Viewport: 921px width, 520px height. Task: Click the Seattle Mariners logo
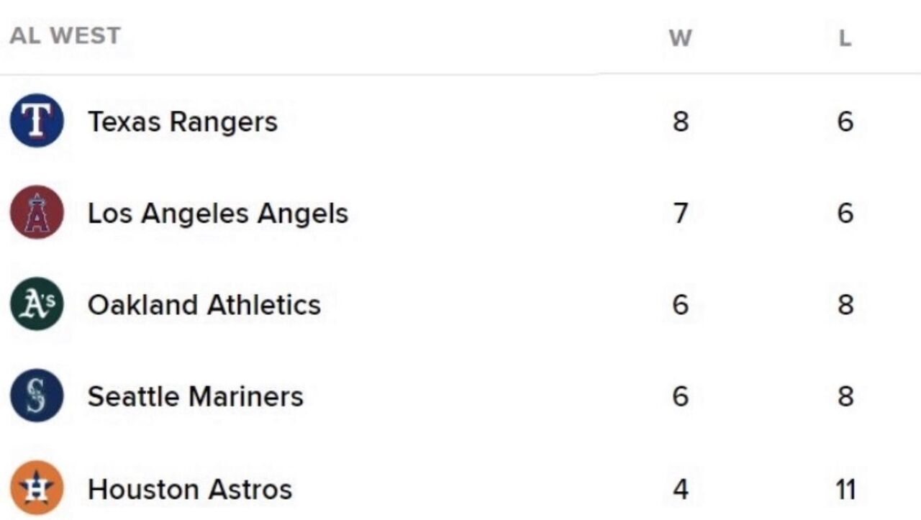click(x=37, y=396)
